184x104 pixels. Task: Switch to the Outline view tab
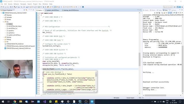146,10
